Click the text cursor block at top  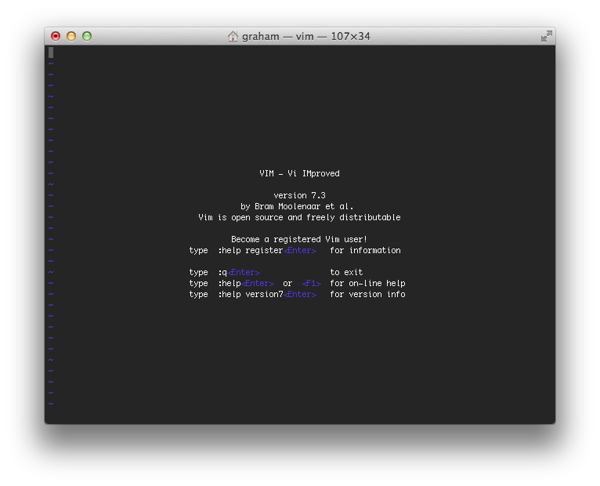[x=51, y=53]
